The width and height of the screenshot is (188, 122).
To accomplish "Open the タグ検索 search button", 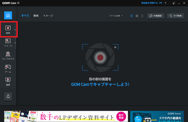I will 176,16.
